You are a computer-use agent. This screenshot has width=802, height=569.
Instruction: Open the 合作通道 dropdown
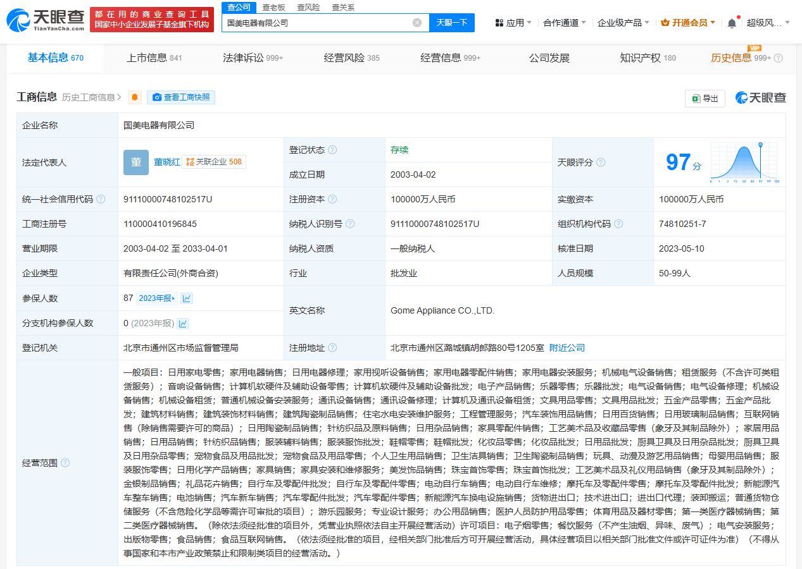tap(564, 23)
